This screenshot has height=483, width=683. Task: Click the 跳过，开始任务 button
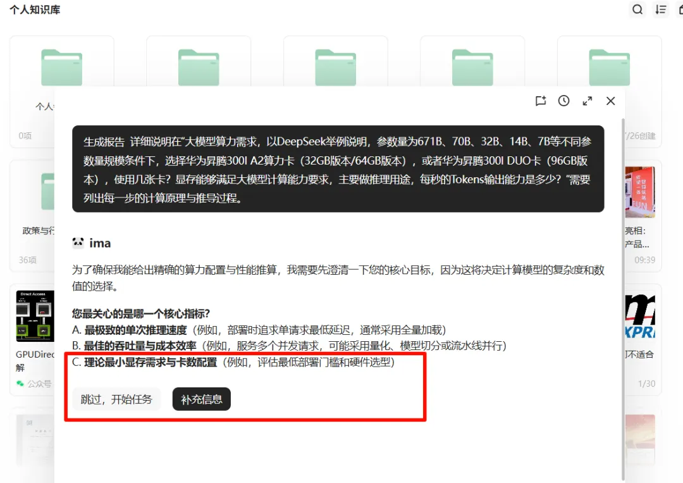click(116, 399)
